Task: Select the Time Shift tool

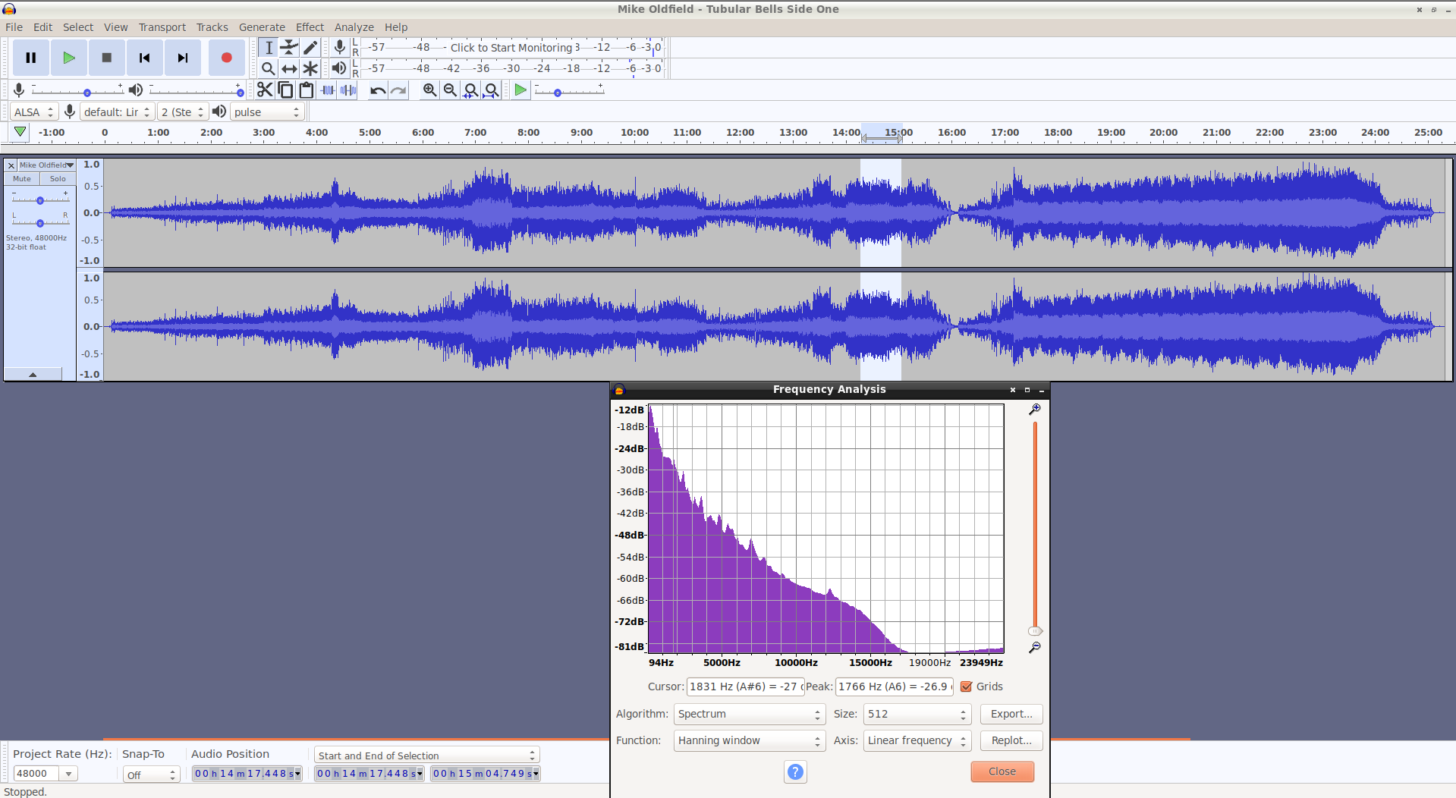Action: [289, 68]
